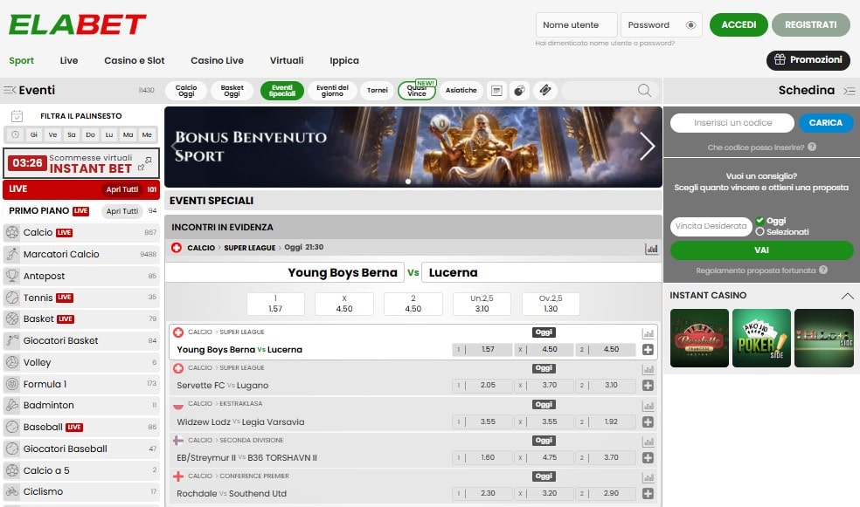Click the green VAI button
The width and height of the screenshot is (860, 507).
[x=761, y=250]
